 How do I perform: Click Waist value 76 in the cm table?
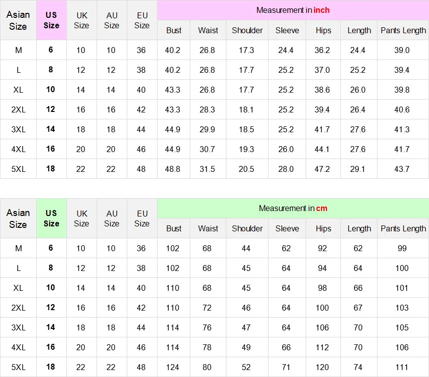point(207,327)
